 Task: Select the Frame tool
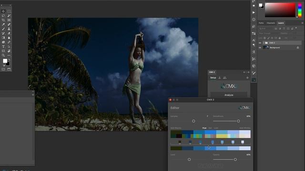coord(9,20)
